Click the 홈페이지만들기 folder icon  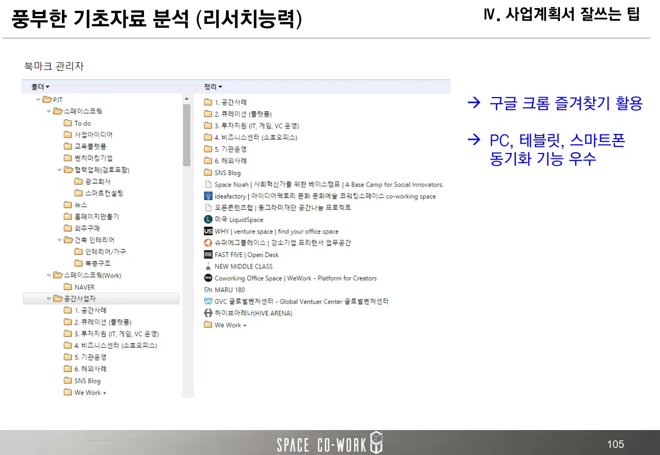pos(67,216)
